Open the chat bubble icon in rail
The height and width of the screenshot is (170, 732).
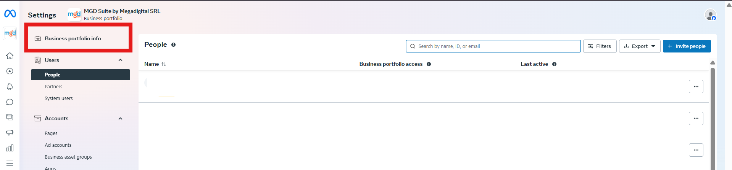click(10, 102)
